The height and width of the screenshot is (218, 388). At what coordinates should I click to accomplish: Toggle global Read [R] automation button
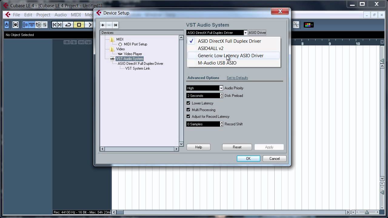[81, 42]
